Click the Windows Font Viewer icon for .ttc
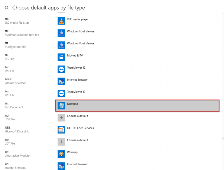This screenshot has width=224, height=170. (61, 33)
